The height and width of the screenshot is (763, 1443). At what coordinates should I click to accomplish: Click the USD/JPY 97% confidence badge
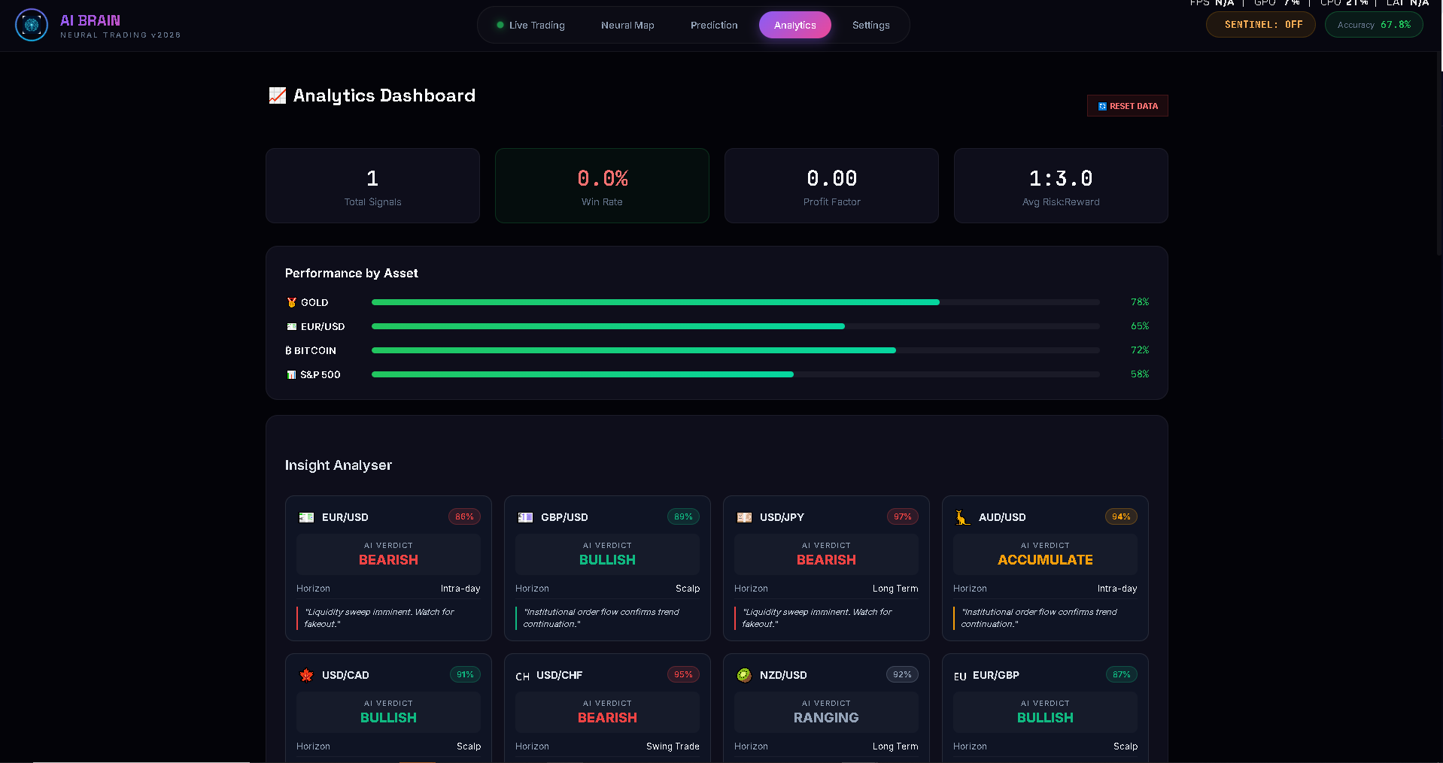(902, 516)
